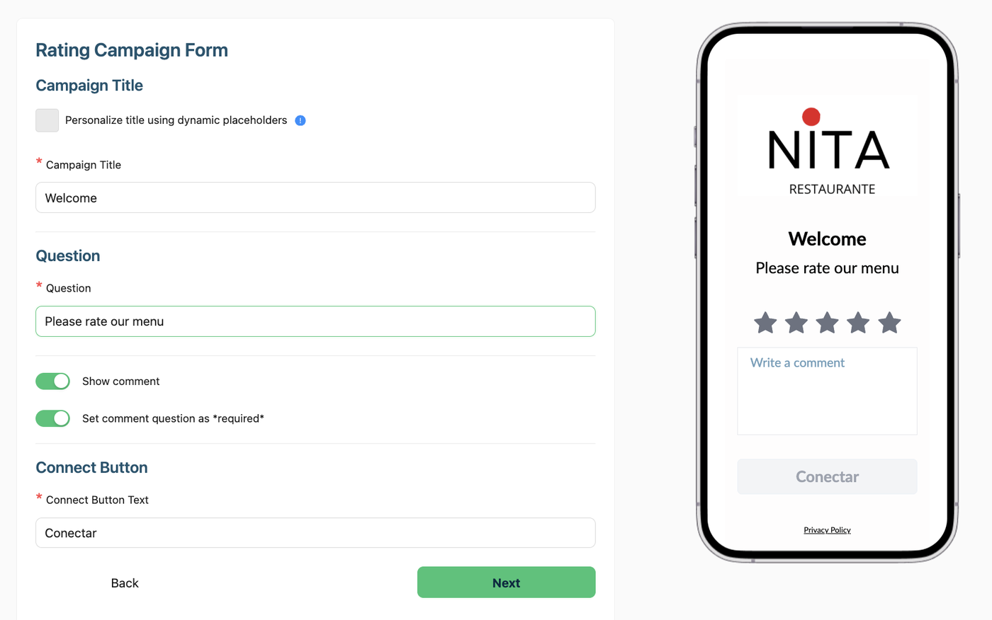This screenshot has width=992, height=620.
Task: Choose the third rating star
Action: pyautogui.click(x=827, y=323)
